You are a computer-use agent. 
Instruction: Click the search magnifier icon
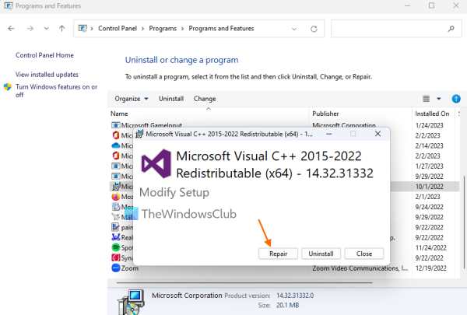(451, 29)
